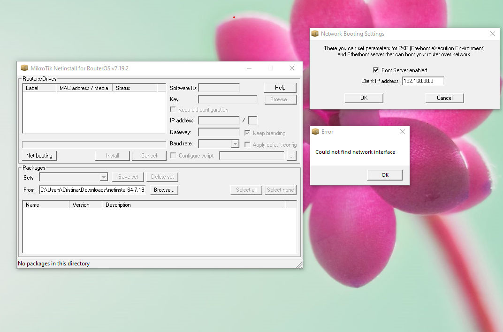The image size is (503, 332).
Task: Confirm Network Booting Settings with OK
Action: [364, 98]
